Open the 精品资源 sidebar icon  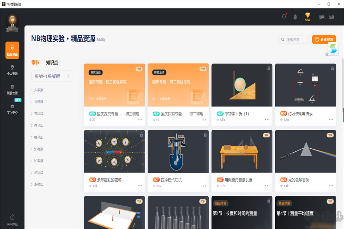12,50
